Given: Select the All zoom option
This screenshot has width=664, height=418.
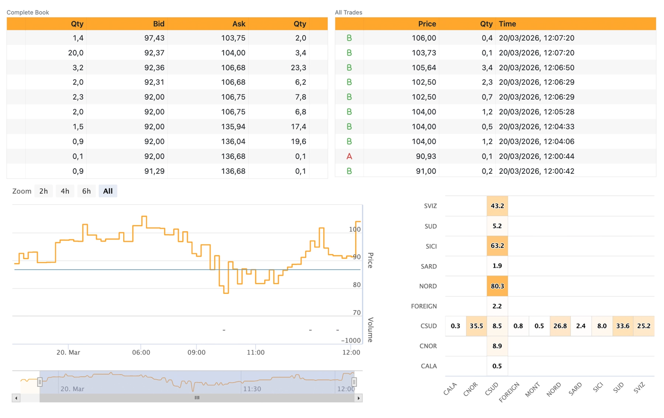Looking at the screenshot, I should click(108, 191).
